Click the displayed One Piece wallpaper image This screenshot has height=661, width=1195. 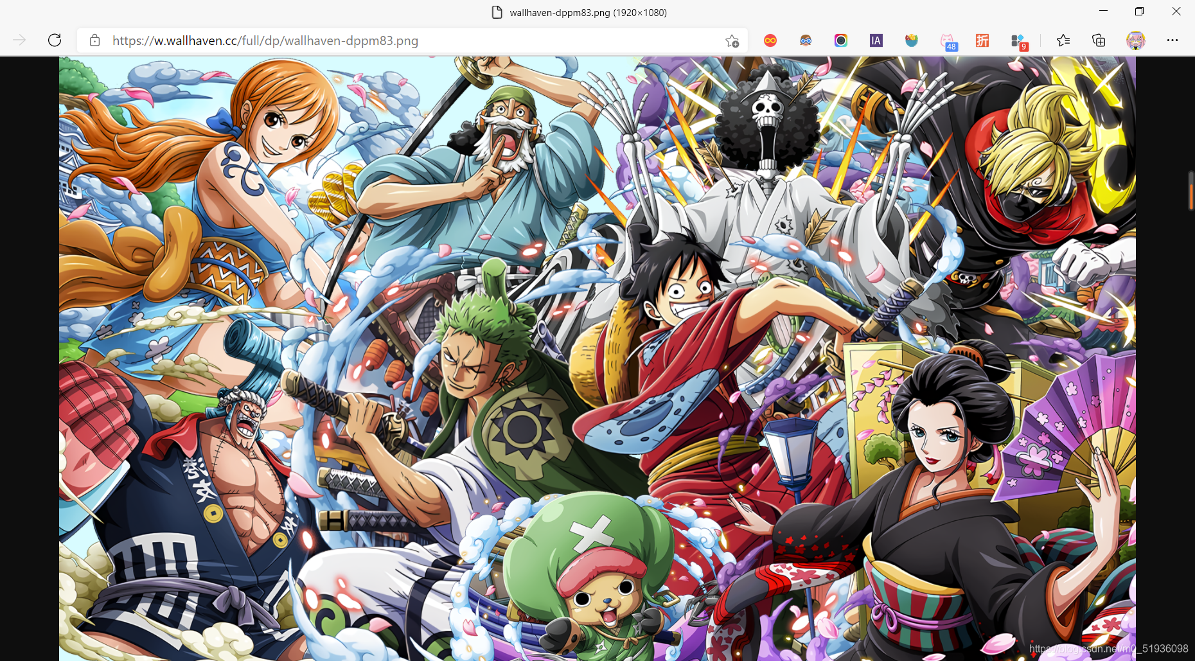597,358
